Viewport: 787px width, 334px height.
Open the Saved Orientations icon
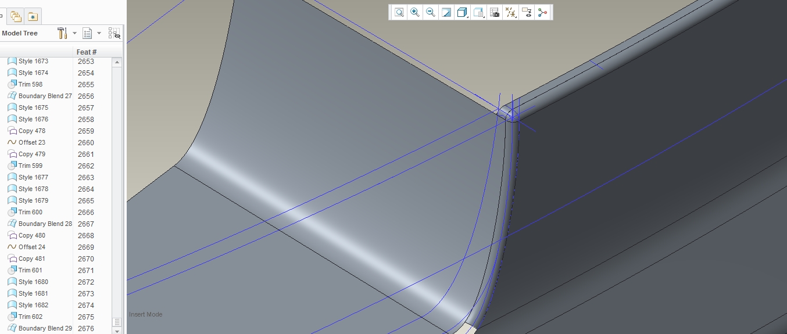[x=479, y=12]
